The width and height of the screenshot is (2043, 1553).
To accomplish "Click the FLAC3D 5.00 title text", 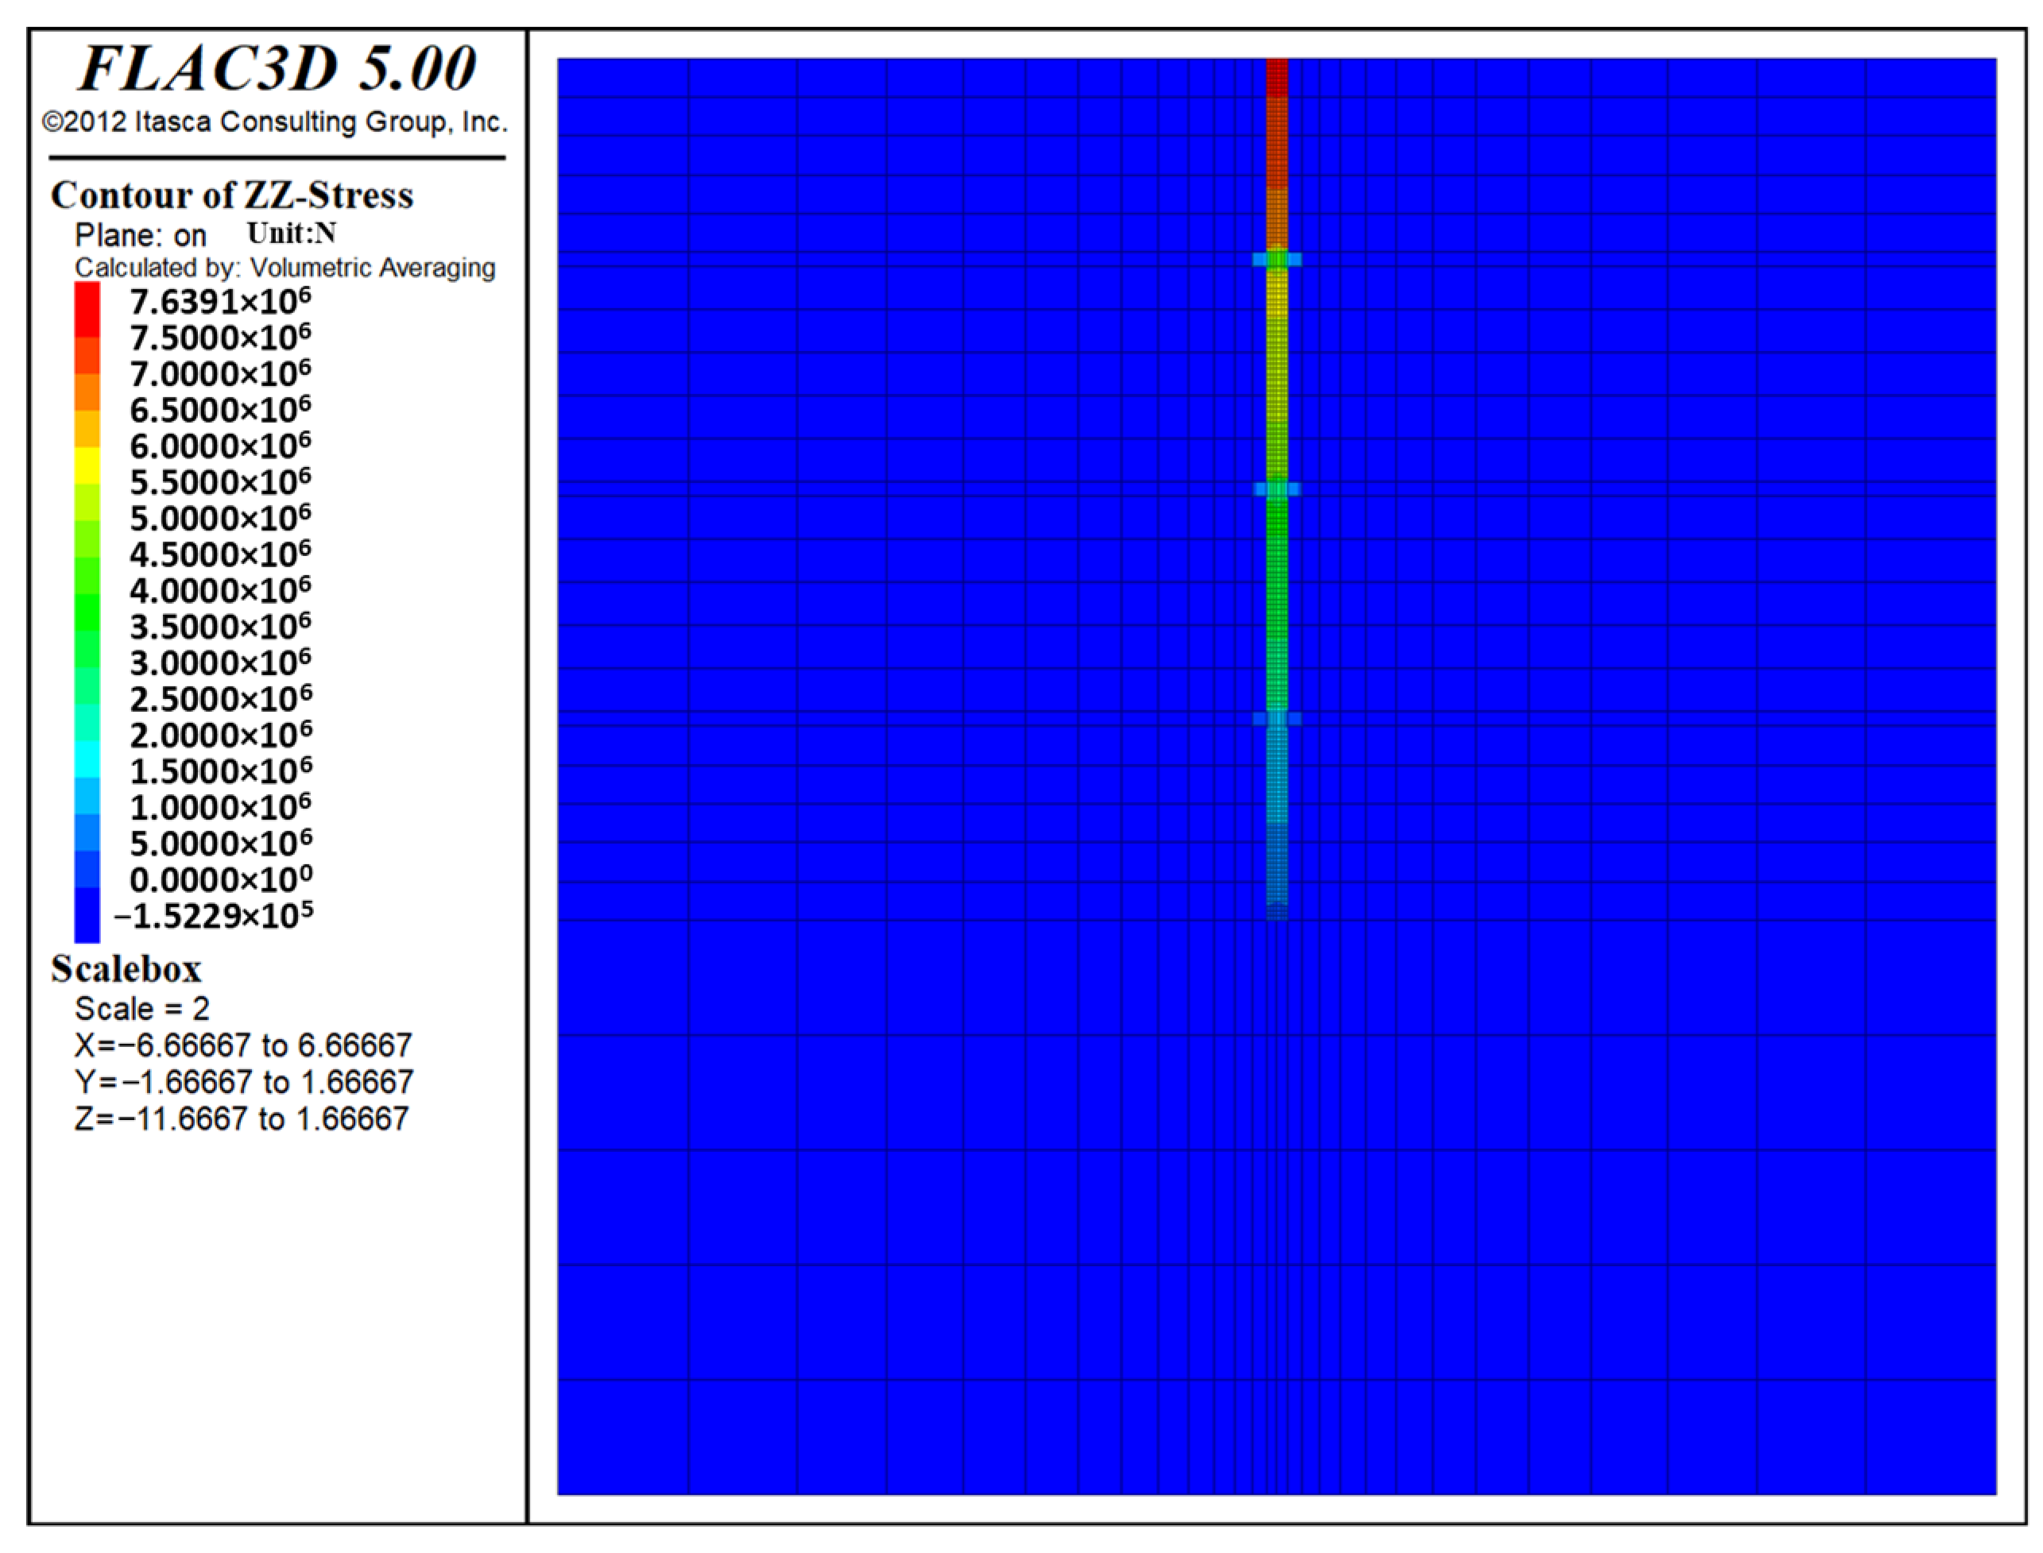I will click(x=277, y=68).
